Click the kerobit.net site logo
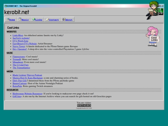 pos(17,12)
